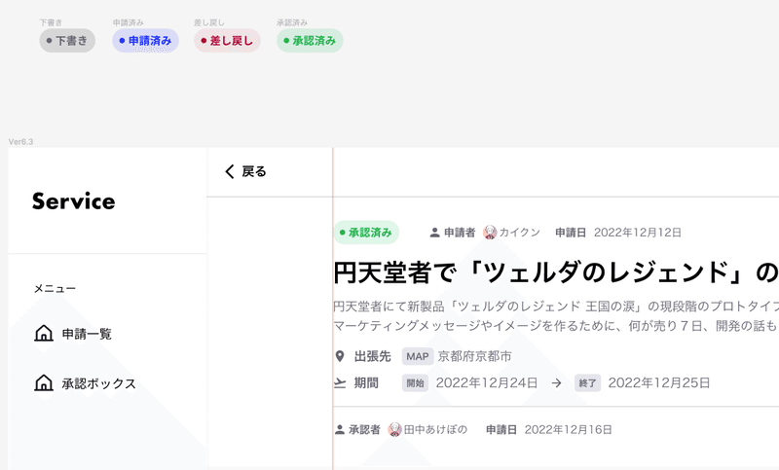Viewport: 779px width, 470px height.
Task: Click the start date 2022年12月24日
Action: coord(487,382)
